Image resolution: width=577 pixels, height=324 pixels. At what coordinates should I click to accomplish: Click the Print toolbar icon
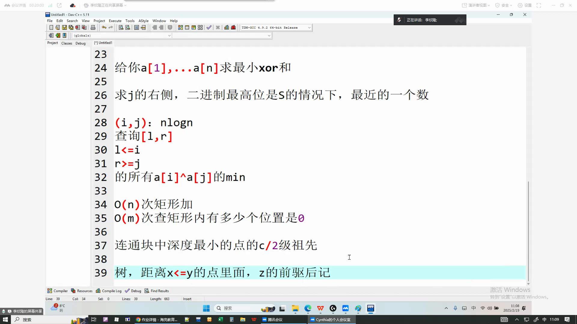(x=93, y=28)
